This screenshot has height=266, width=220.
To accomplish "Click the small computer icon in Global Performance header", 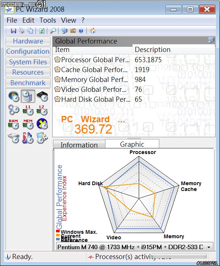I will 211,40.
